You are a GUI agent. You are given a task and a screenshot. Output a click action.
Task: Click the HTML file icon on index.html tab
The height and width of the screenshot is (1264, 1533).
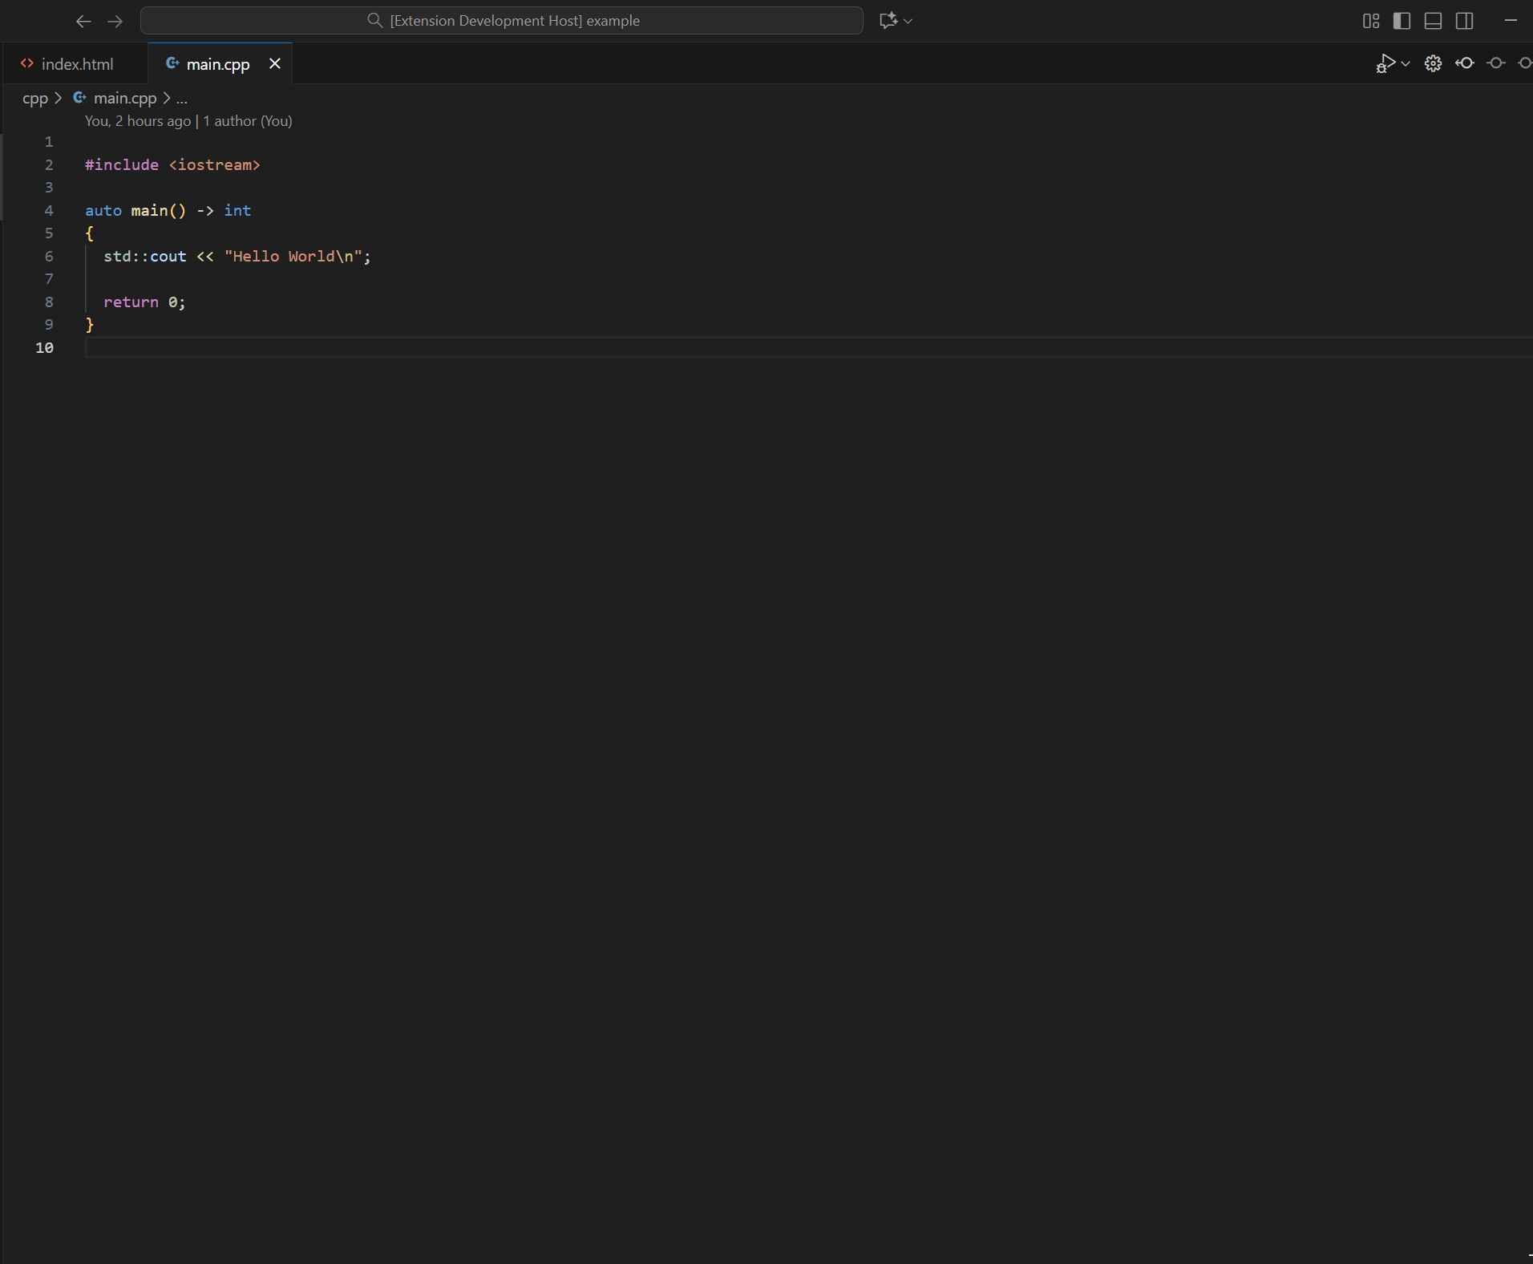27,63
